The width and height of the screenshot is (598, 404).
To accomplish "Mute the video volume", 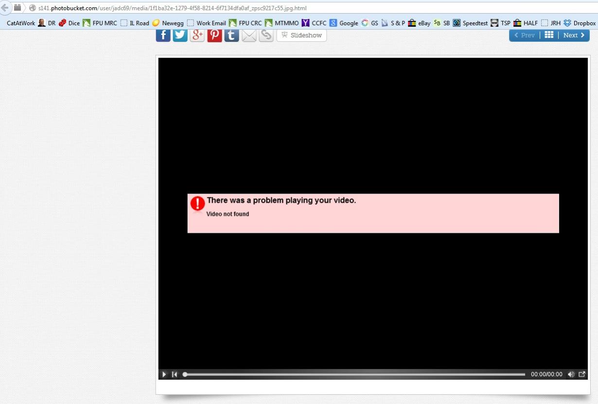I will pyautogui.click(x=571, y=374).
